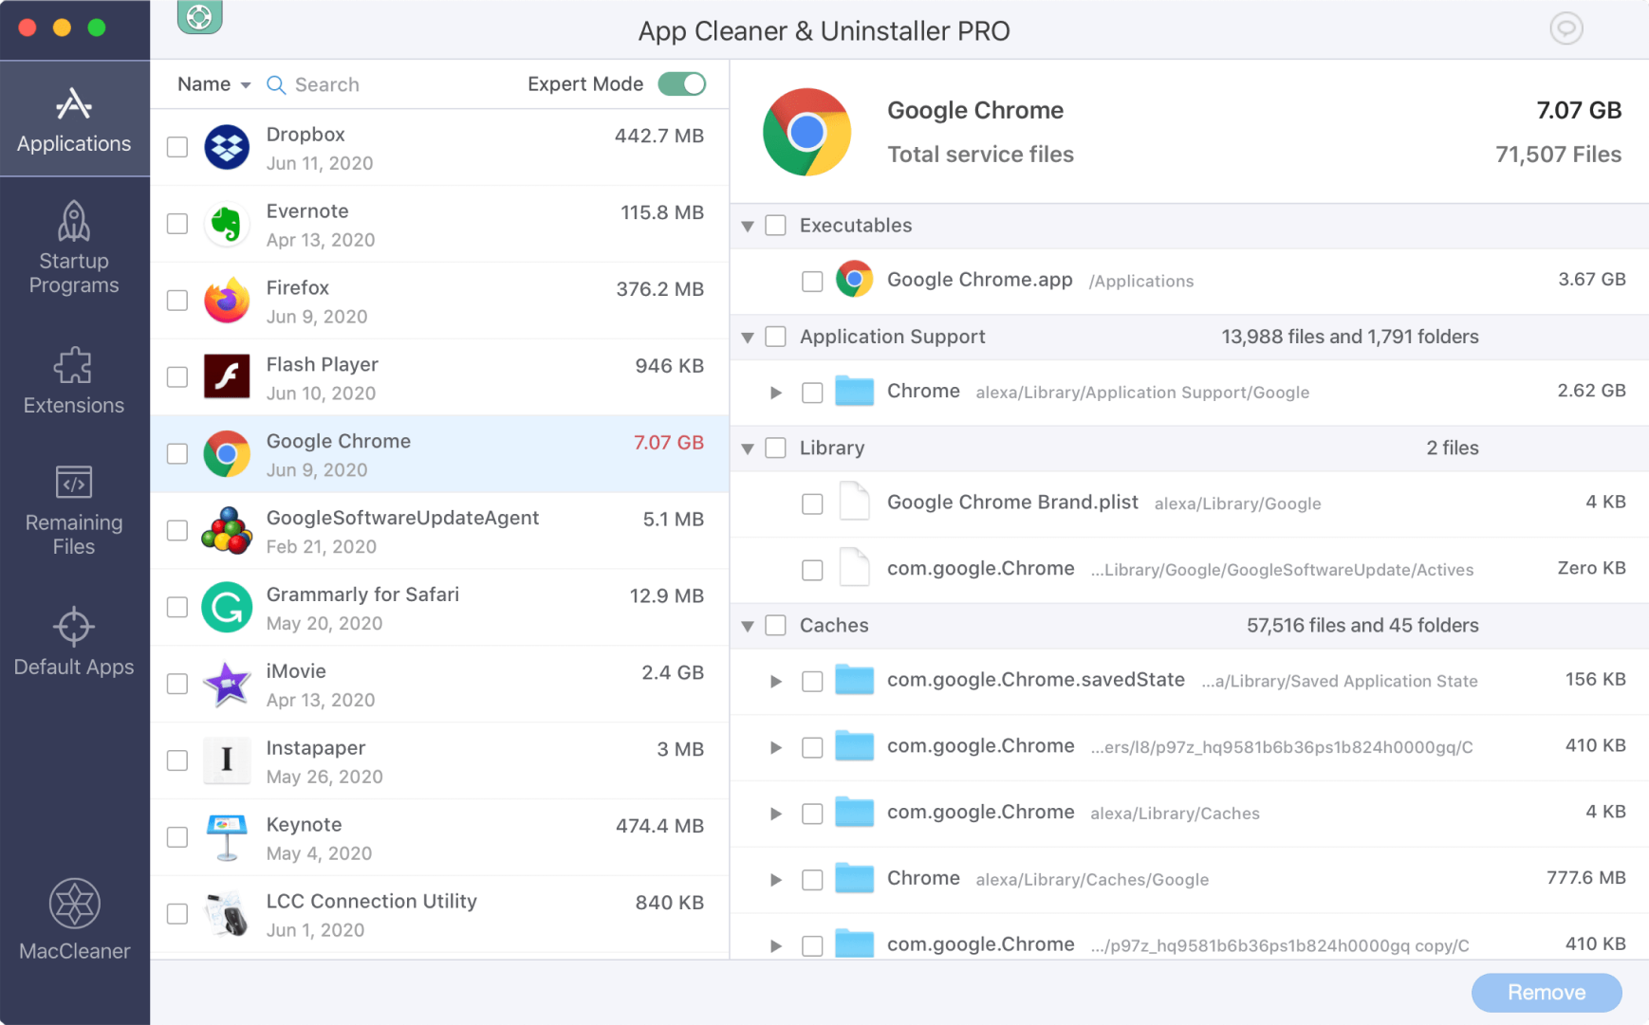This screenshot has height=1025, width=1649.
Task: Expand the Chrome Application Support folder
Action: 776,393
